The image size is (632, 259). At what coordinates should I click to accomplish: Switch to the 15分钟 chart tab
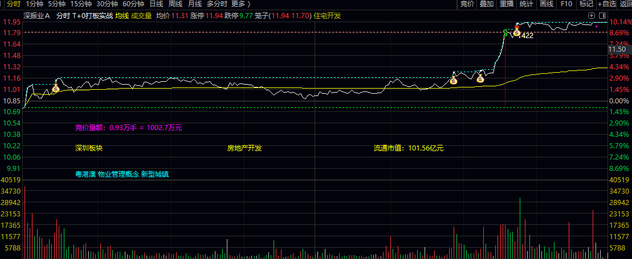pos(80,4)
